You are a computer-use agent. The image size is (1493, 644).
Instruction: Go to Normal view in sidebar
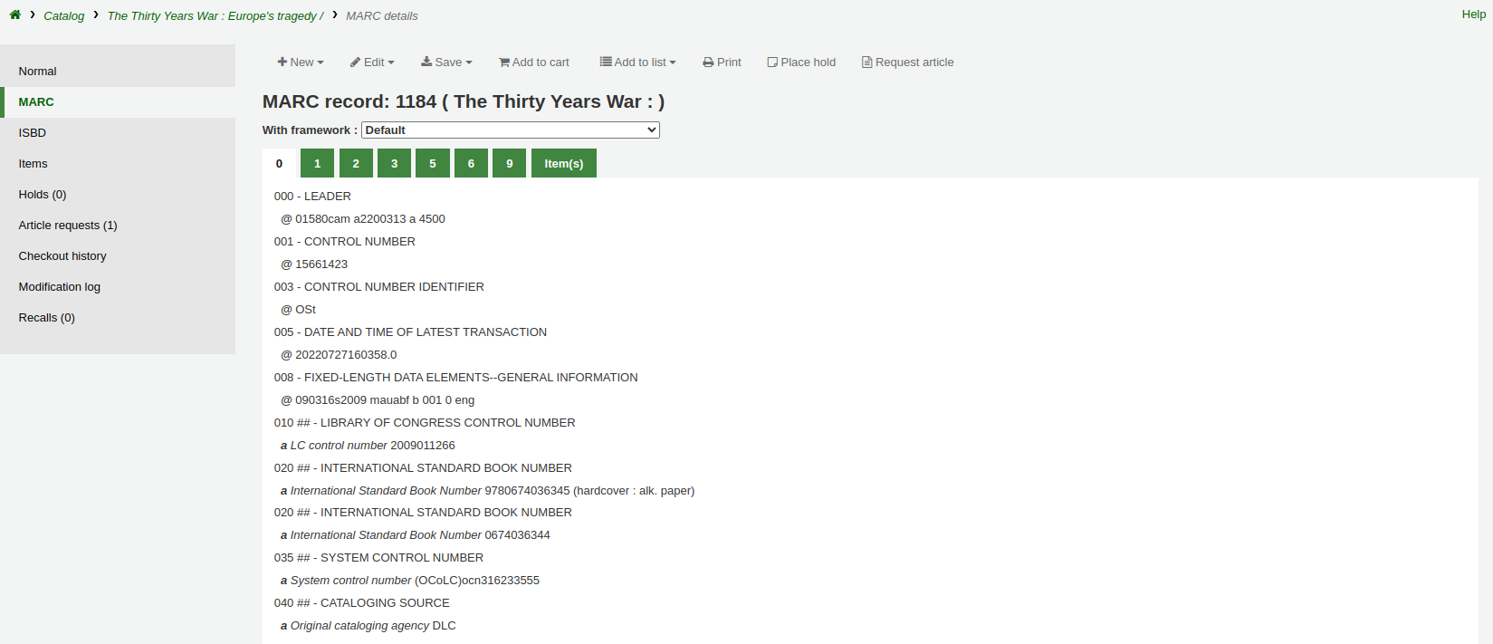click(x=38, y=72)
